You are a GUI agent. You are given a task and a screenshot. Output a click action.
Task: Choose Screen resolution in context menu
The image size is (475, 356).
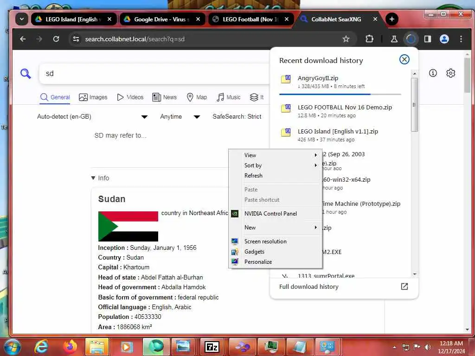(276, 241)
